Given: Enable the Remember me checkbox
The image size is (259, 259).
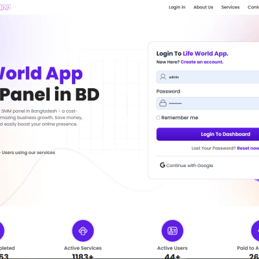Looking at the screenshot, I should 158,118.
